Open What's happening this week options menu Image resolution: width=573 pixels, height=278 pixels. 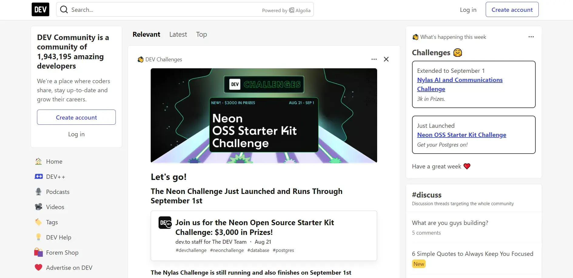(531, 37)
